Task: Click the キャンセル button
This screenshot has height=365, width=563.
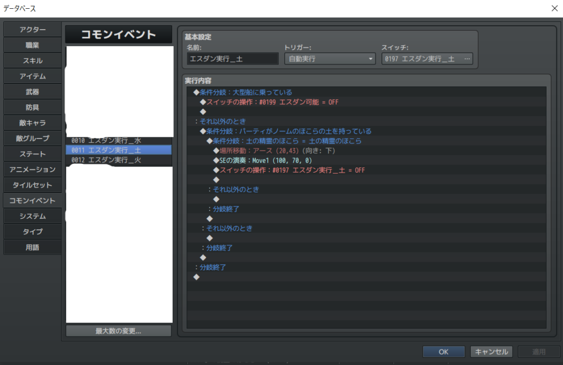Action: [x=492, y=352]
